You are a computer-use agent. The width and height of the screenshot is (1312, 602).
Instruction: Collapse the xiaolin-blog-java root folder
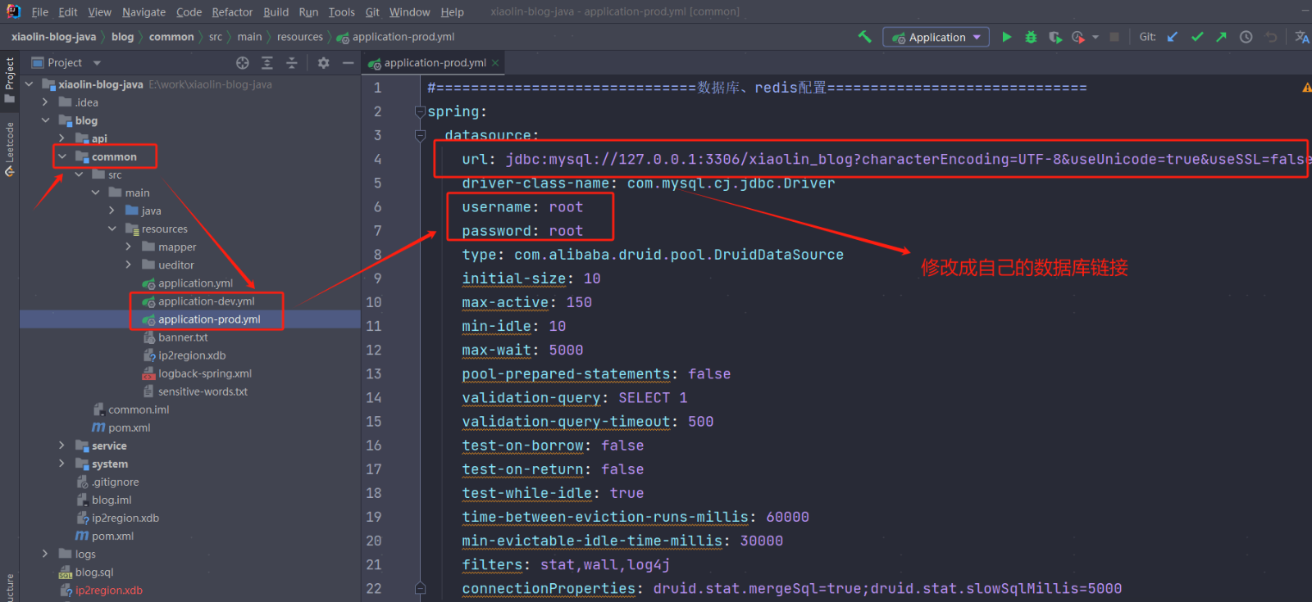click(30, 84)
